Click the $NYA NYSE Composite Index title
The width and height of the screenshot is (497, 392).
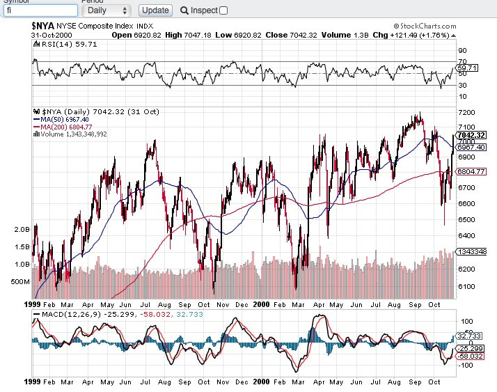[x=93, y=26]
